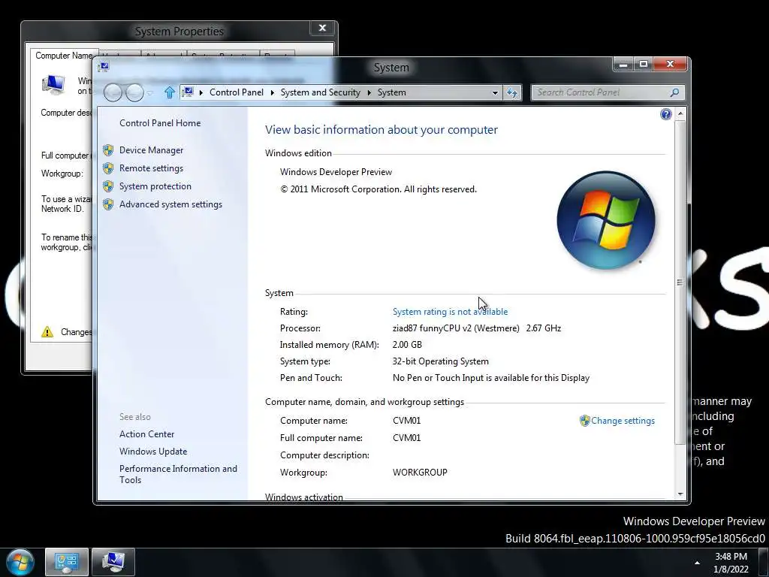The image size is (769, 577).
Task: Click the computer icon in the address bar
Action: (x=188, y=92)
